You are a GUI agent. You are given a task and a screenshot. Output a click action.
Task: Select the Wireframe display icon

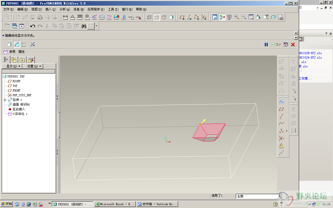click(149, 17)
